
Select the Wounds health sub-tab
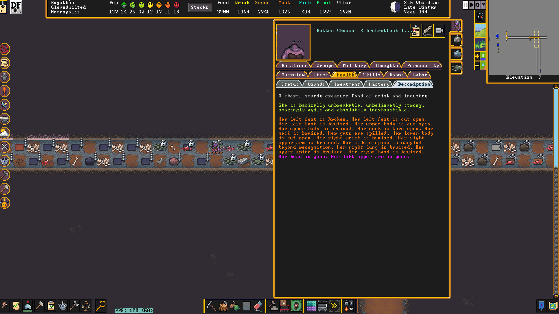[x=316, y=84]
